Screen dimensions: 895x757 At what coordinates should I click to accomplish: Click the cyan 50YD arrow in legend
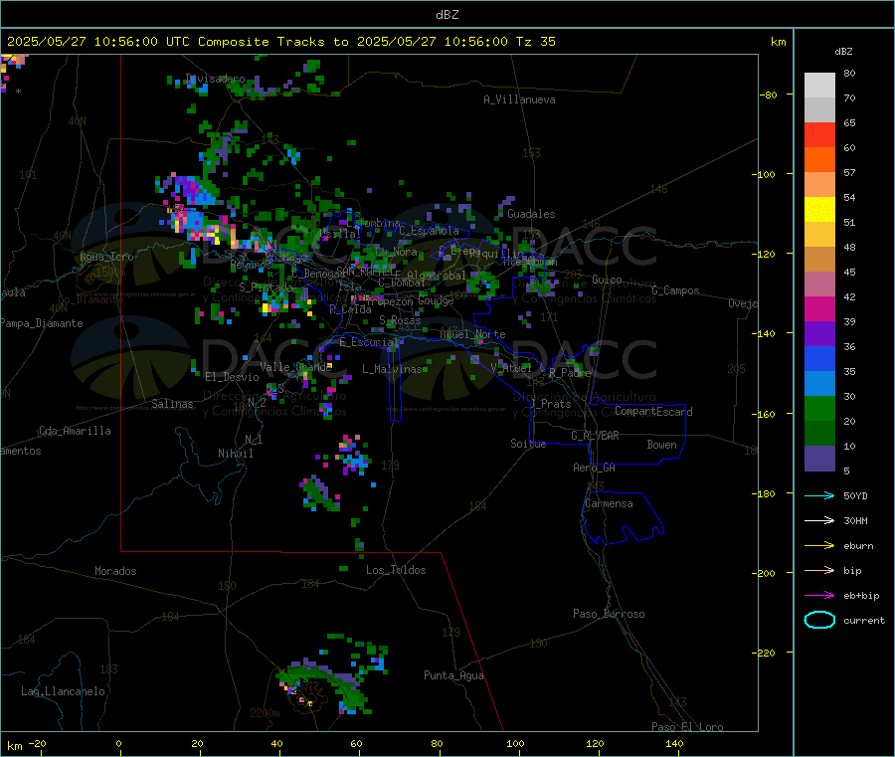(819, 495)
